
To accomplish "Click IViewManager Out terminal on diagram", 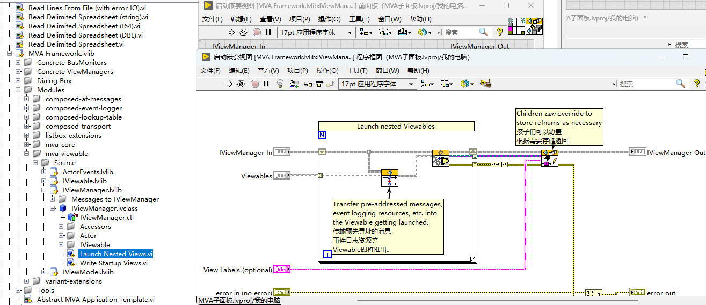I will [x=637, y=152].
